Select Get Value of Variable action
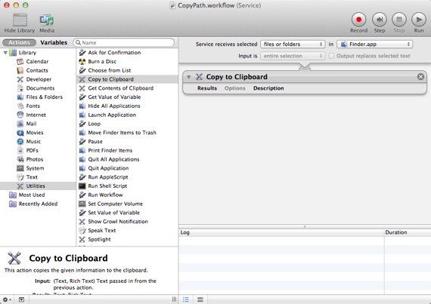The image size is (431, 304). point(114,97)
